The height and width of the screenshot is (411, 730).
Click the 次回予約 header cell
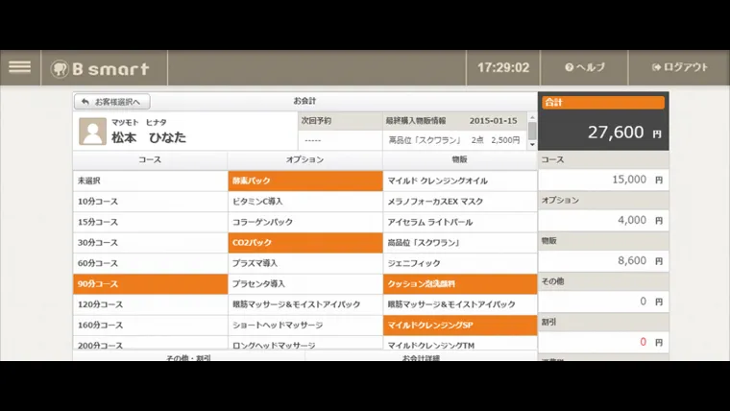pyautogui.click(x=340, y=121)
